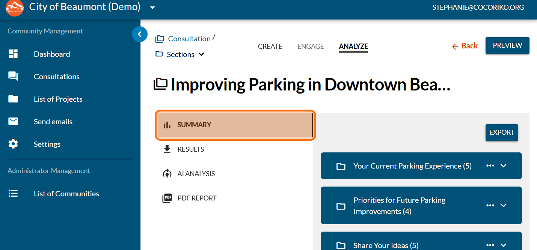Expand Priorities for Future Parking Improvements

pyautogui.click(x=504, y=205)
